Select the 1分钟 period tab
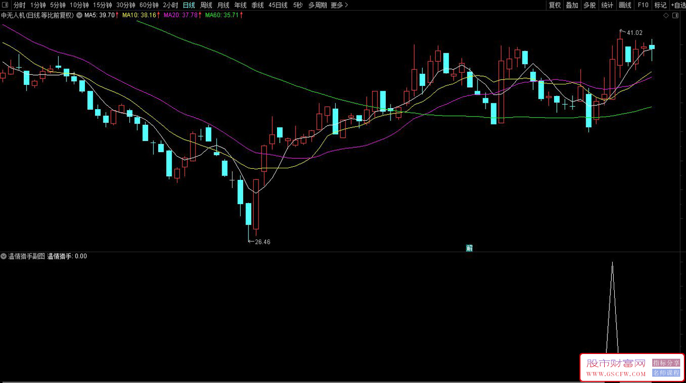686x383 pixels. tap(38, 5)
